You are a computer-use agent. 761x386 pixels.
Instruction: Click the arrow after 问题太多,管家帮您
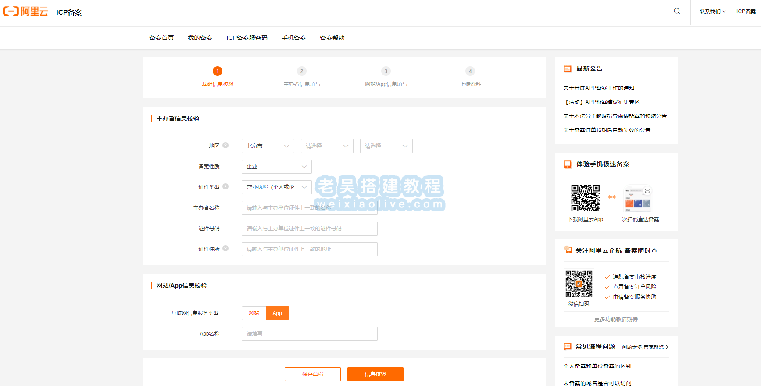(x=667, y=347)
